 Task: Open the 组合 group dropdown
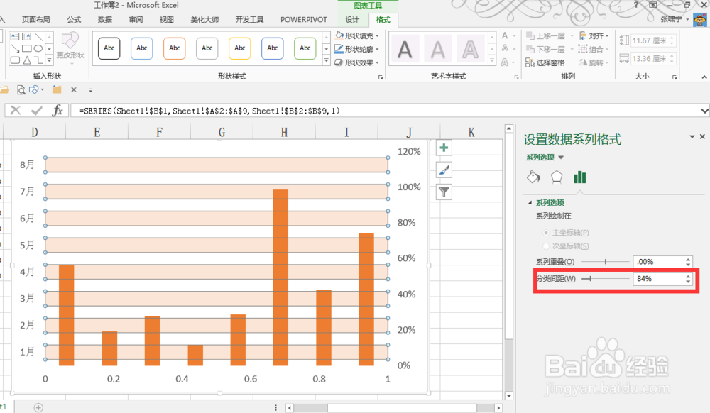click(594, 49)
